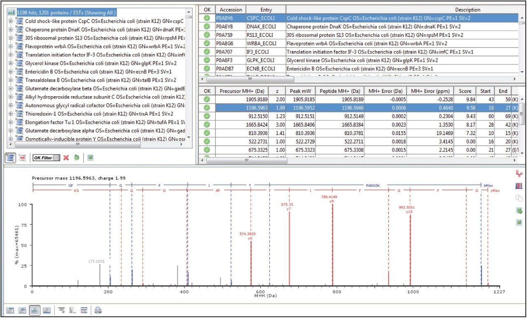
Task: Toggle OK check for P0A6Y8 protein row
Action: 207,26
